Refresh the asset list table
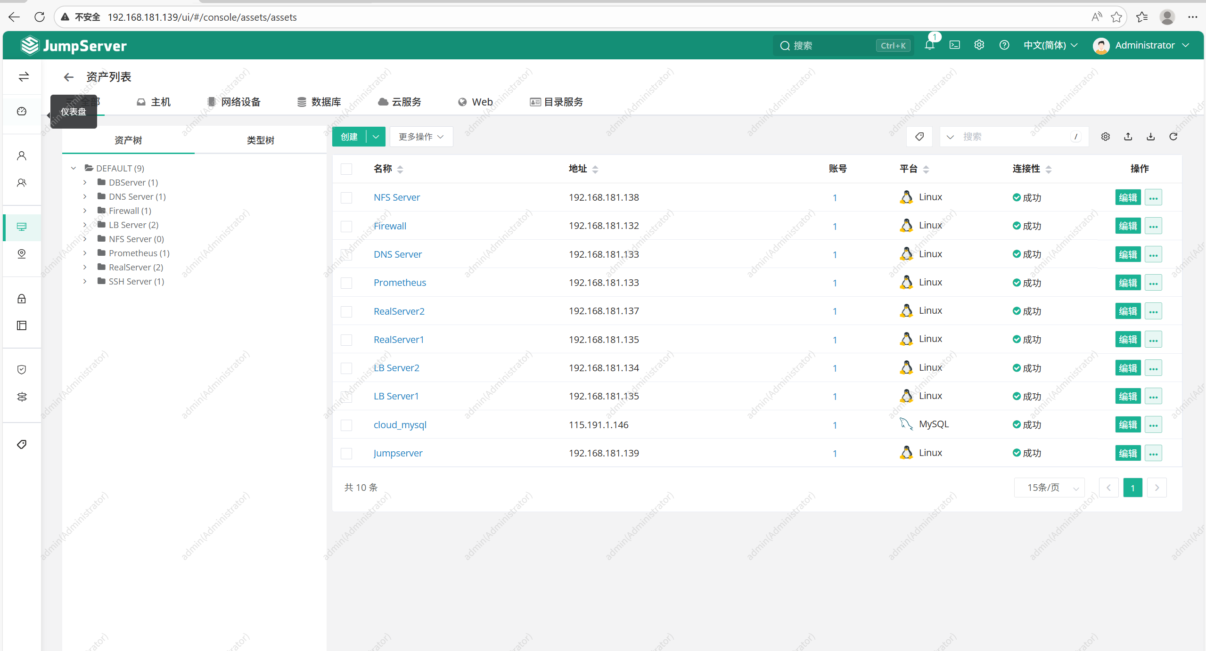1206x651 pixels. (1173, 137)
